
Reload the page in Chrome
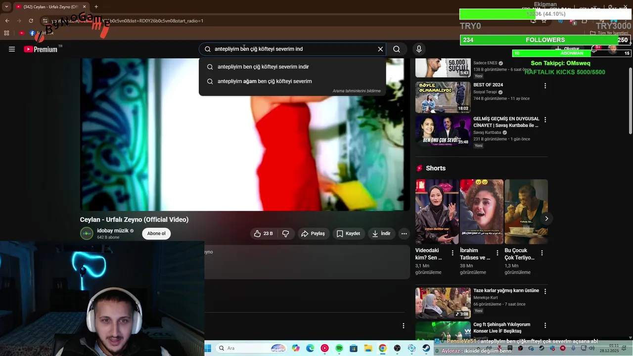(31, 21)
